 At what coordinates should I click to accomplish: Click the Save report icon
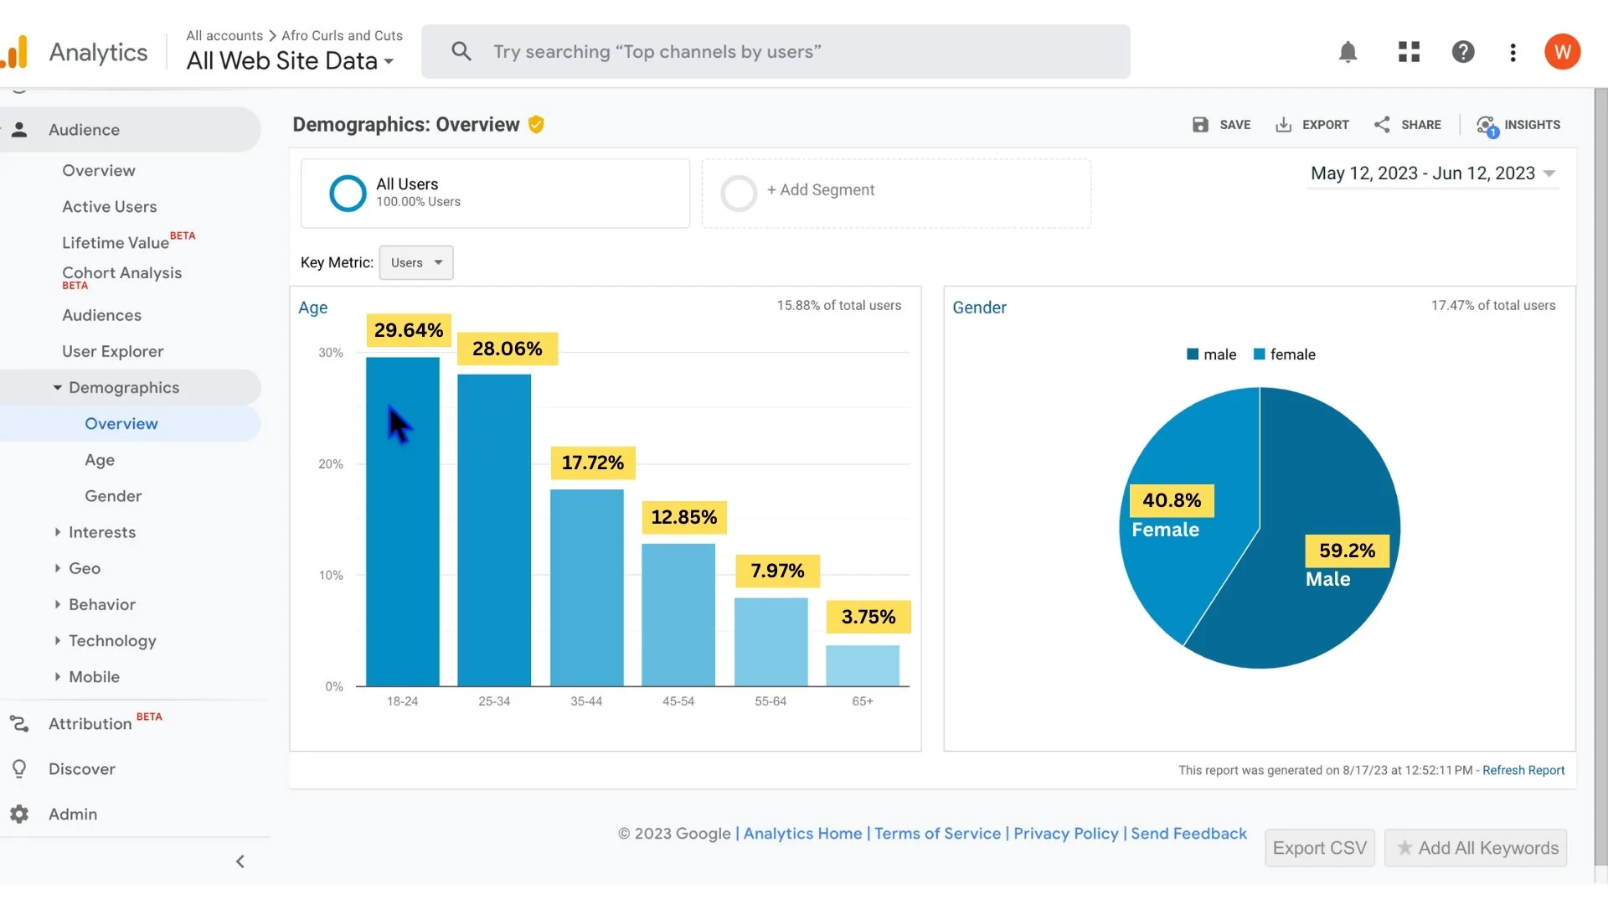(x=1200, y=125)
